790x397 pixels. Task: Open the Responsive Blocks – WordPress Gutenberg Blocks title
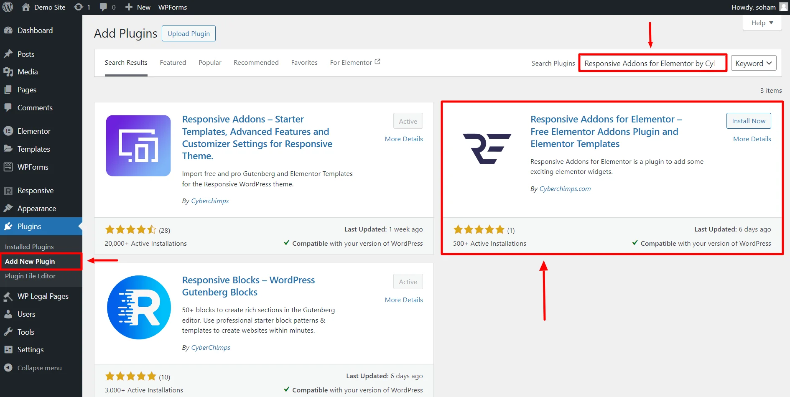click(248, 286)
